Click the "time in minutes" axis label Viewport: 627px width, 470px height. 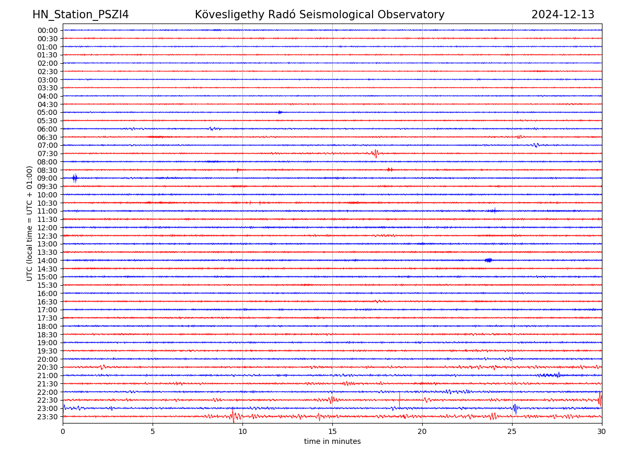point(332,441)
